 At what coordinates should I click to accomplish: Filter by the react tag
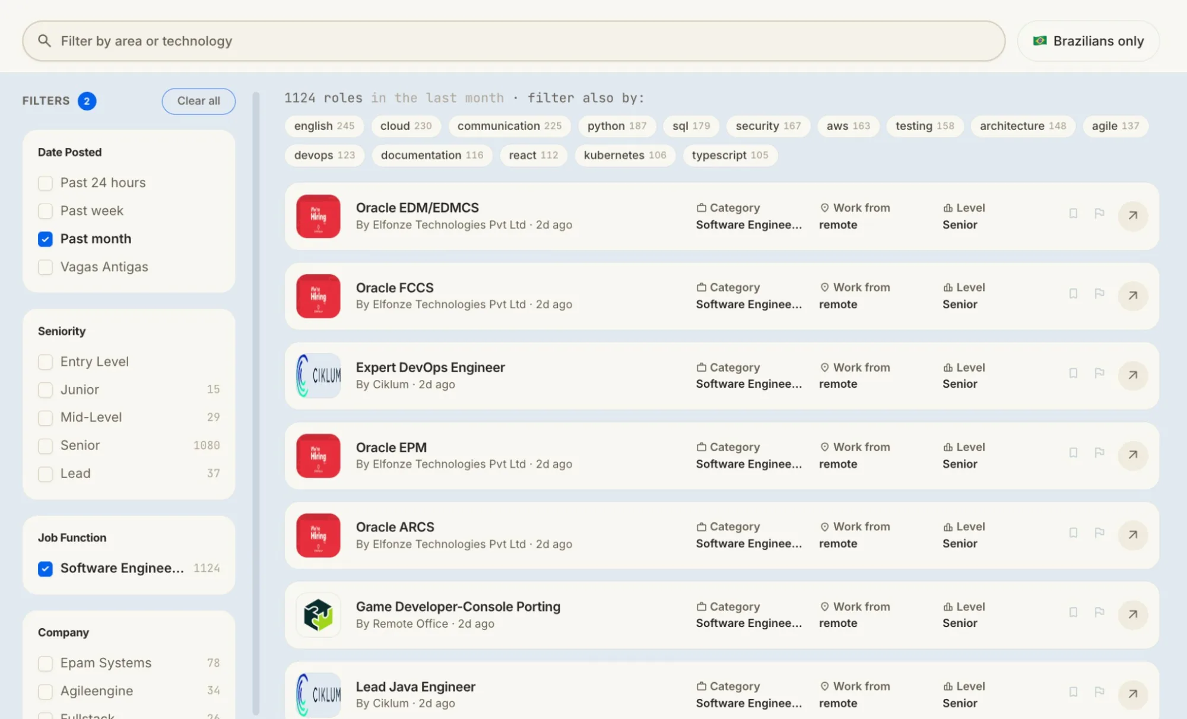pyautogui.click(x=533, y=155)
